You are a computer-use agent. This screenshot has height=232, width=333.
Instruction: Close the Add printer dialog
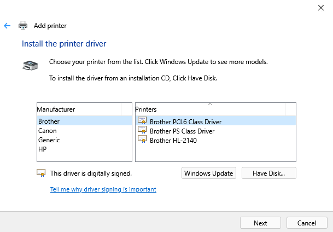click(321, 8)
